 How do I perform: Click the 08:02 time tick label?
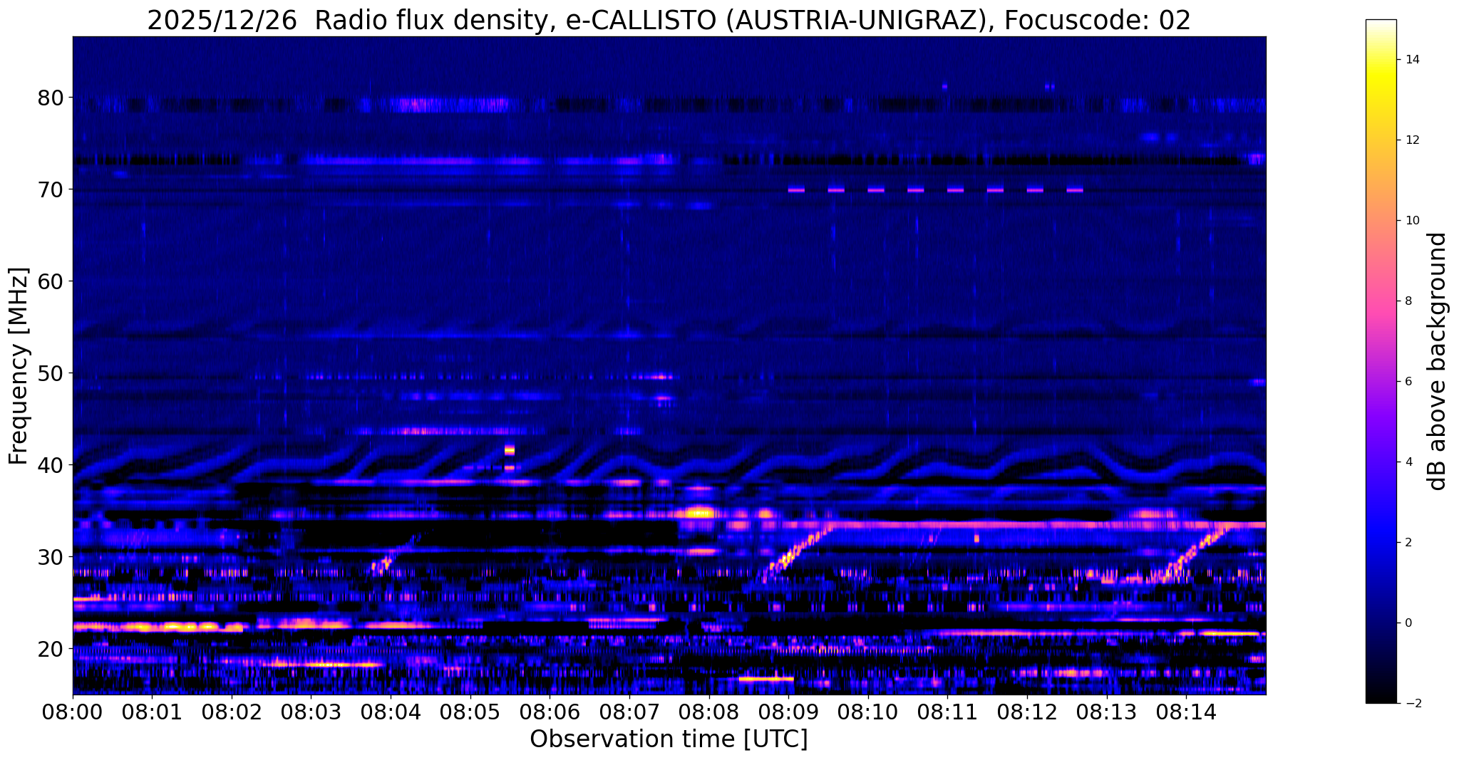pyautogui.click(x=232, y=711)
